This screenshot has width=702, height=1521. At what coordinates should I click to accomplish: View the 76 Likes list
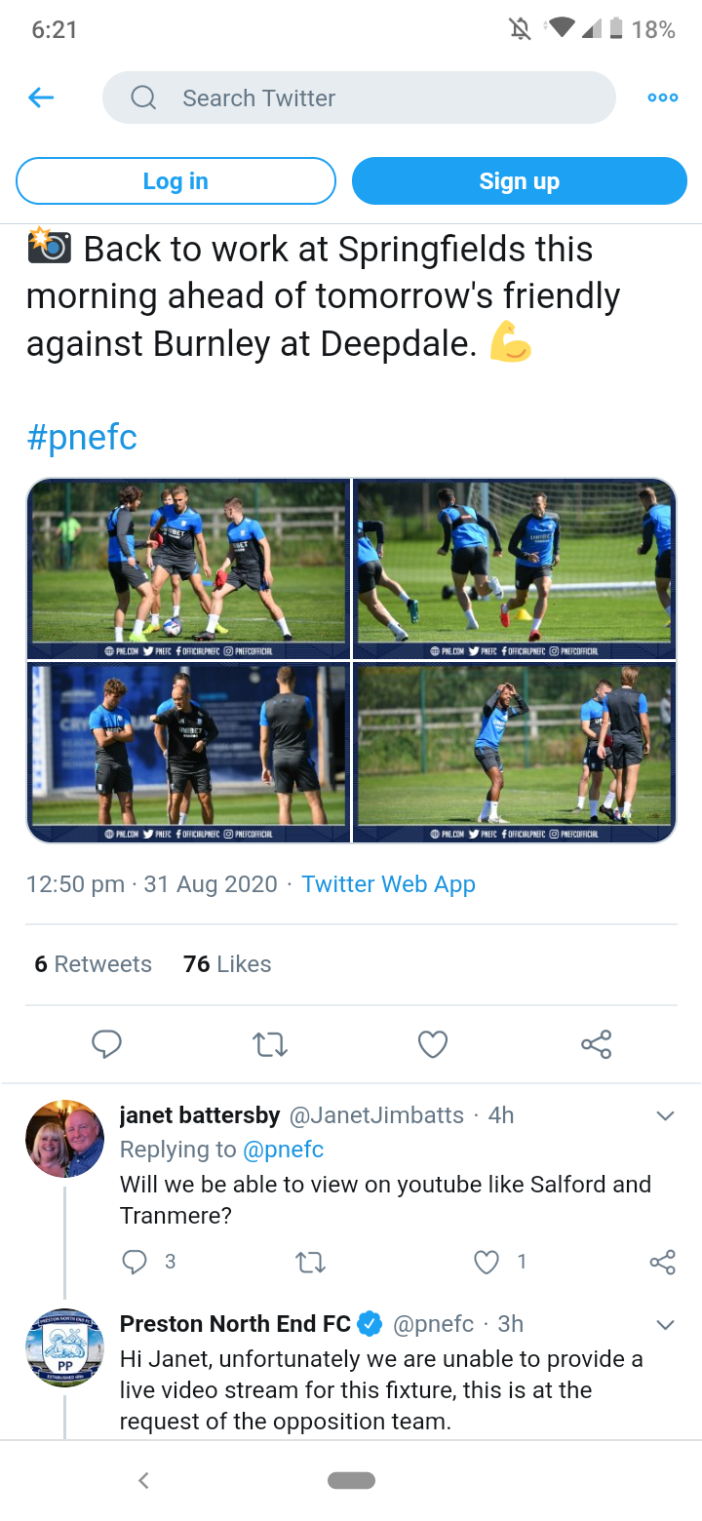[227, 964]
